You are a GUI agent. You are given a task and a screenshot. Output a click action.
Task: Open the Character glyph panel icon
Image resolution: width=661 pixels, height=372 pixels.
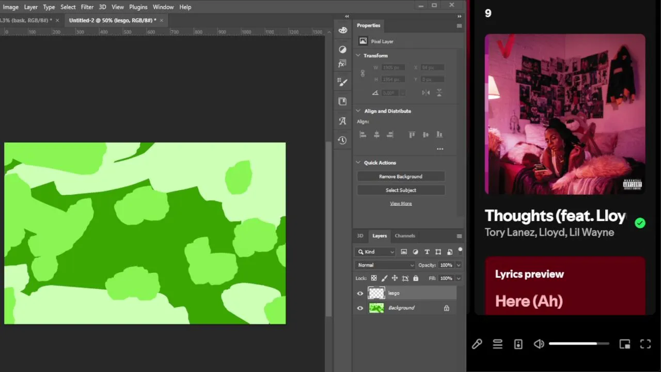click(342, 121)
